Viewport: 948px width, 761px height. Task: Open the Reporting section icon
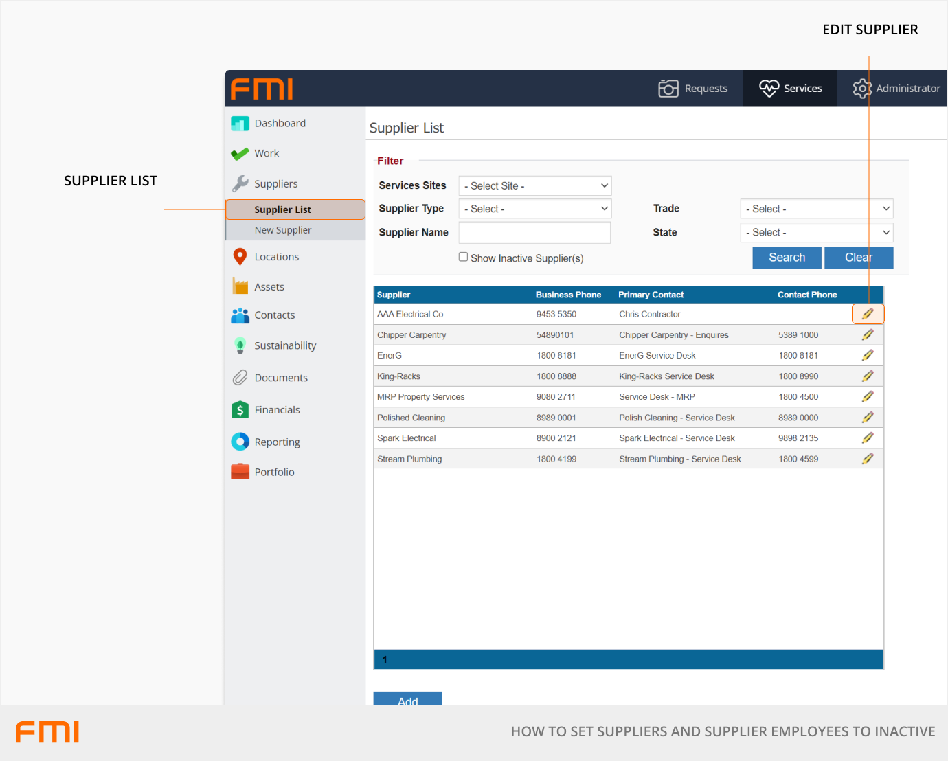click(240, 442)
